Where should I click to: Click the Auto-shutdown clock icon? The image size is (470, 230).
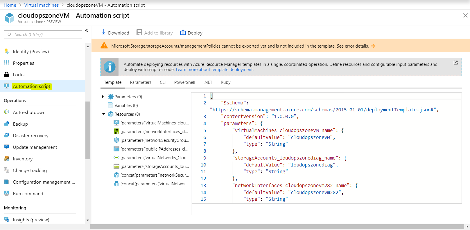click(6, 112)
